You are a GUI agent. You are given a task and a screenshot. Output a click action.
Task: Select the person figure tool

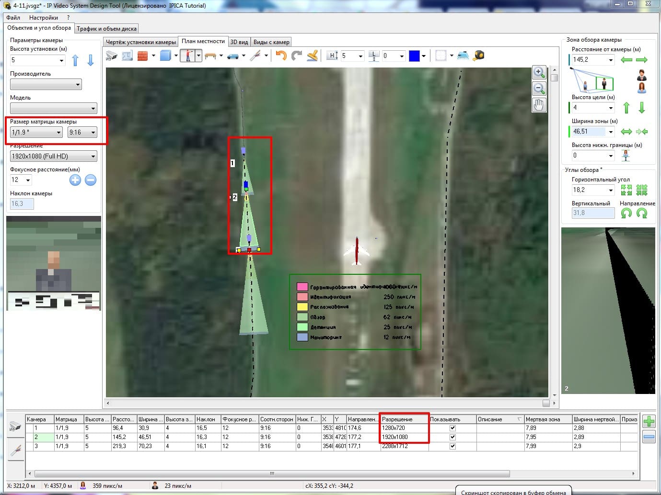(x=188, y=56)
